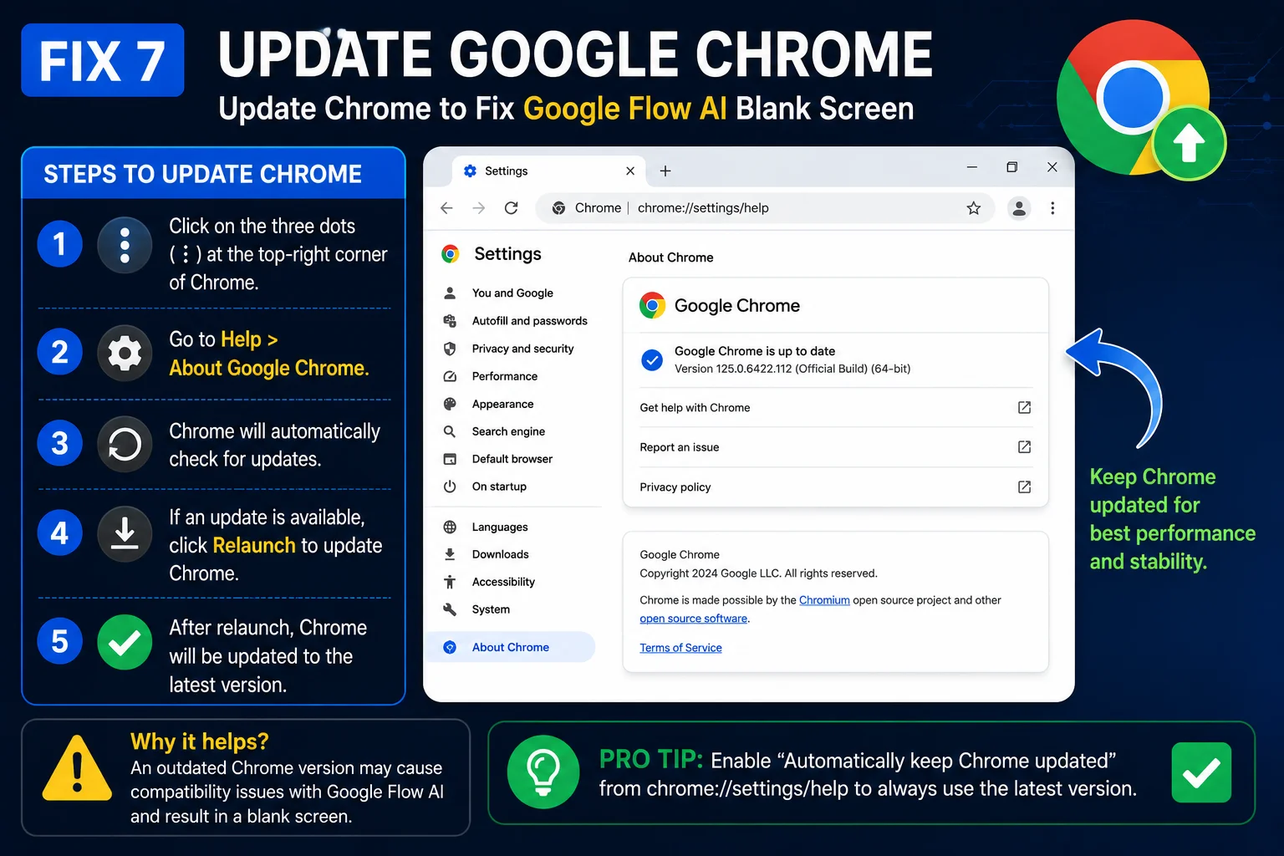Open the three-dot Chrome menu
The width and height of the screenshot is (1284, 856).
tap(1052, 208)
